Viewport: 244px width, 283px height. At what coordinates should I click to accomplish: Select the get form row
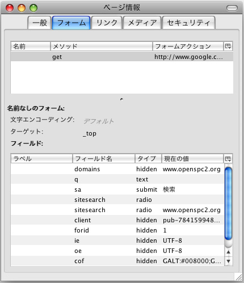tap(122, 57)
